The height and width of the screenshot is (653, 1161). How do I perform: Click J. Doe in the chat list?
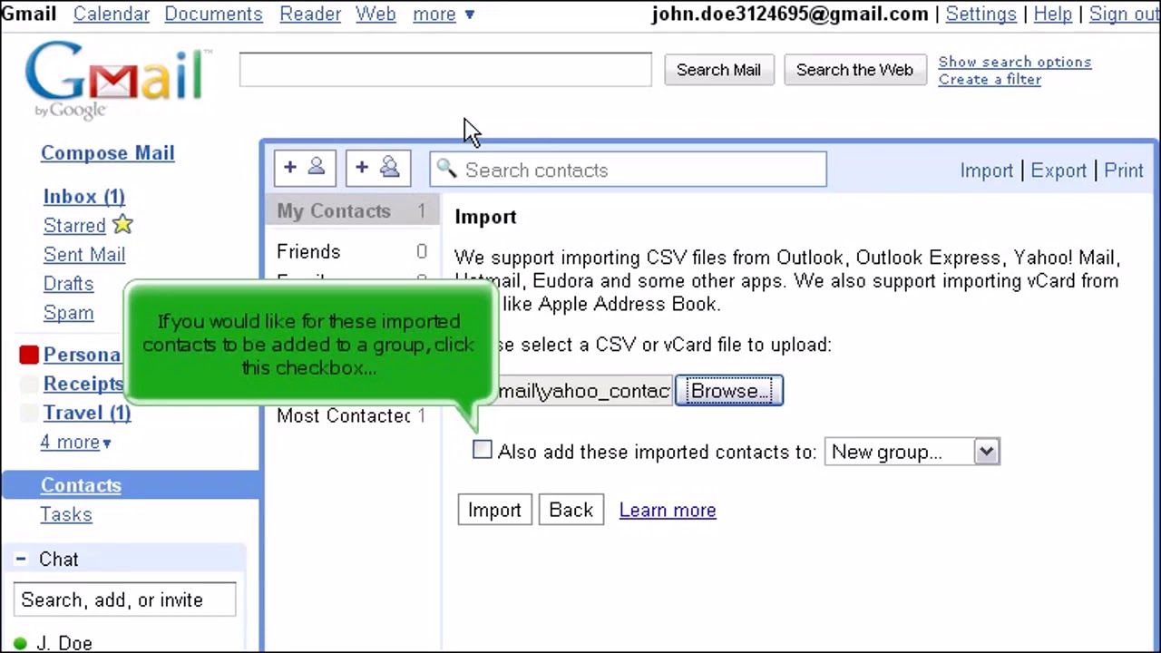click(x=64, y=643)
